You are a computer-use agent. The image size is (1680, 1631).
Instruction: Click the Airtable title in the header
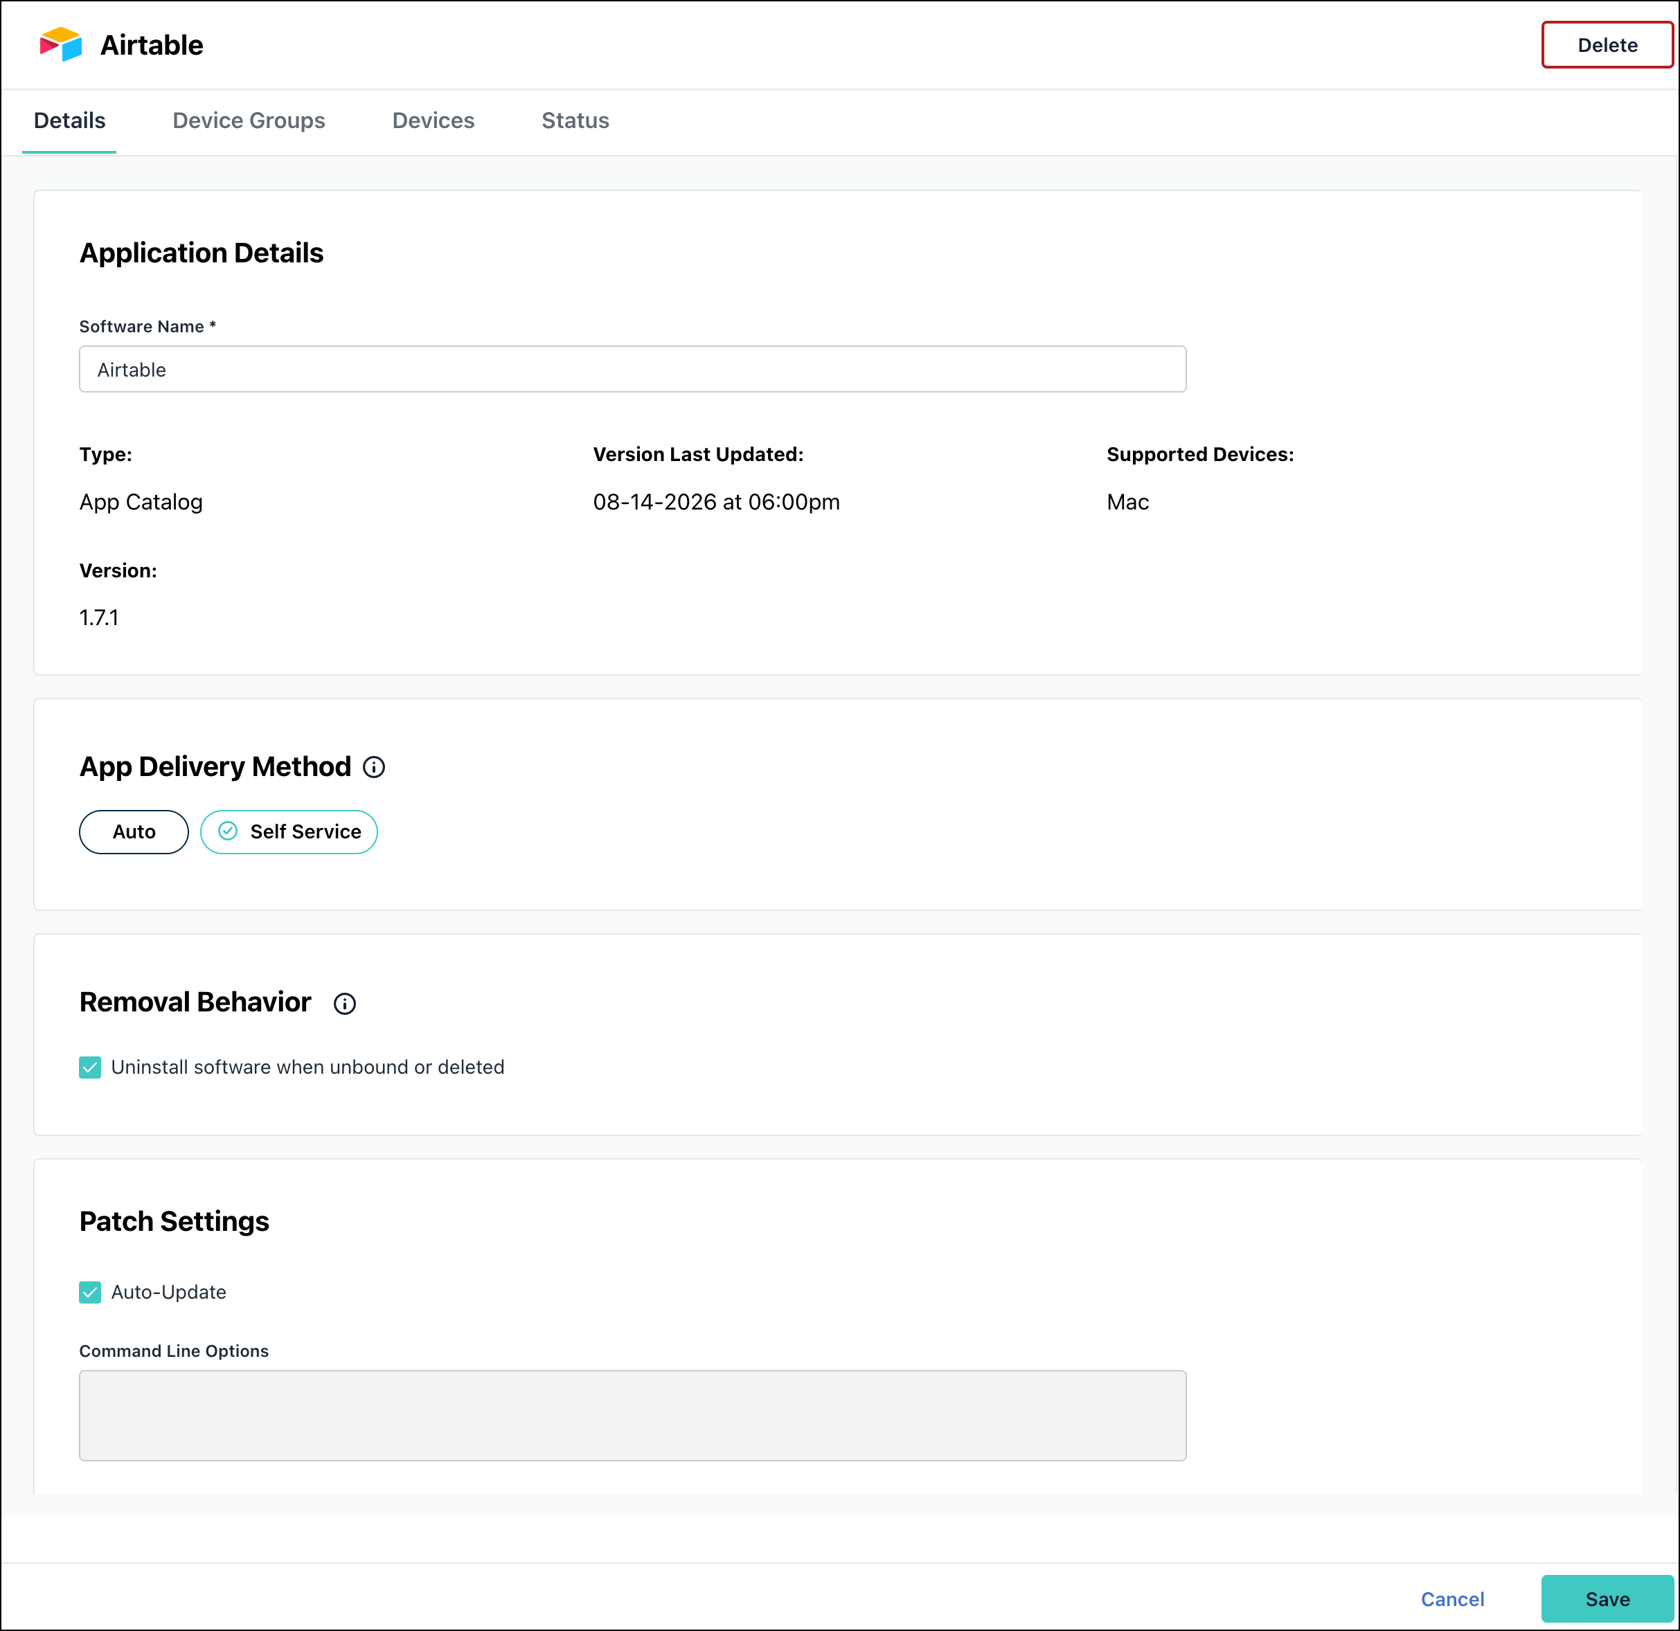pos(152,44)
